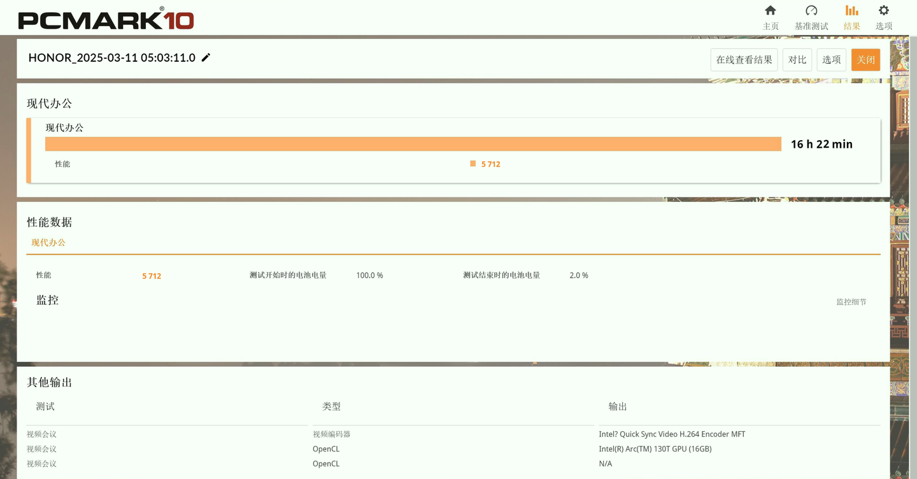The height and width of the screenshot is (479, 917).
Task: Open the 监控细节 link
Action: click(851, 302)
